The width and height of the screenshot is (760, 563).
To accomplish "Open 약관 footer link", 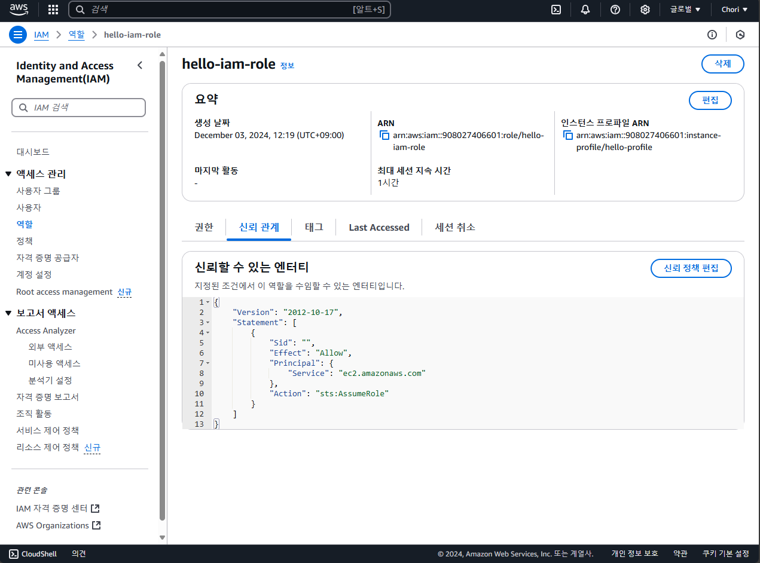I will (680, 554).
